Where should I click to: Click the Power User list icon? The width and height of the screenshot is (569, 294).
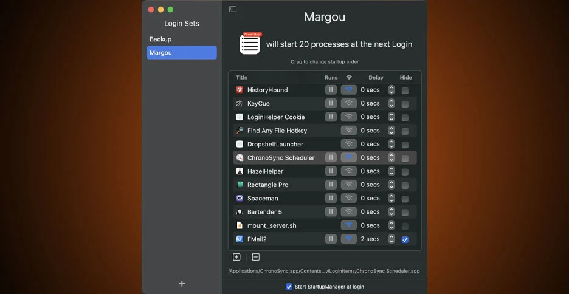pos(250,44)
